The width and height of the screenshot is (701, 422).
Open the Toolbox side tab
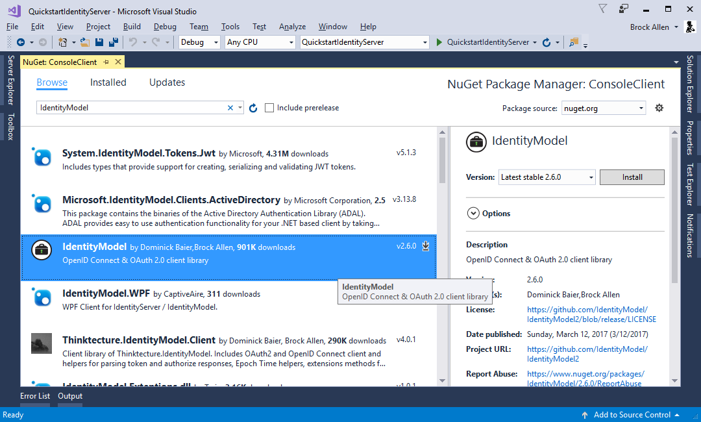click(11, 127)
